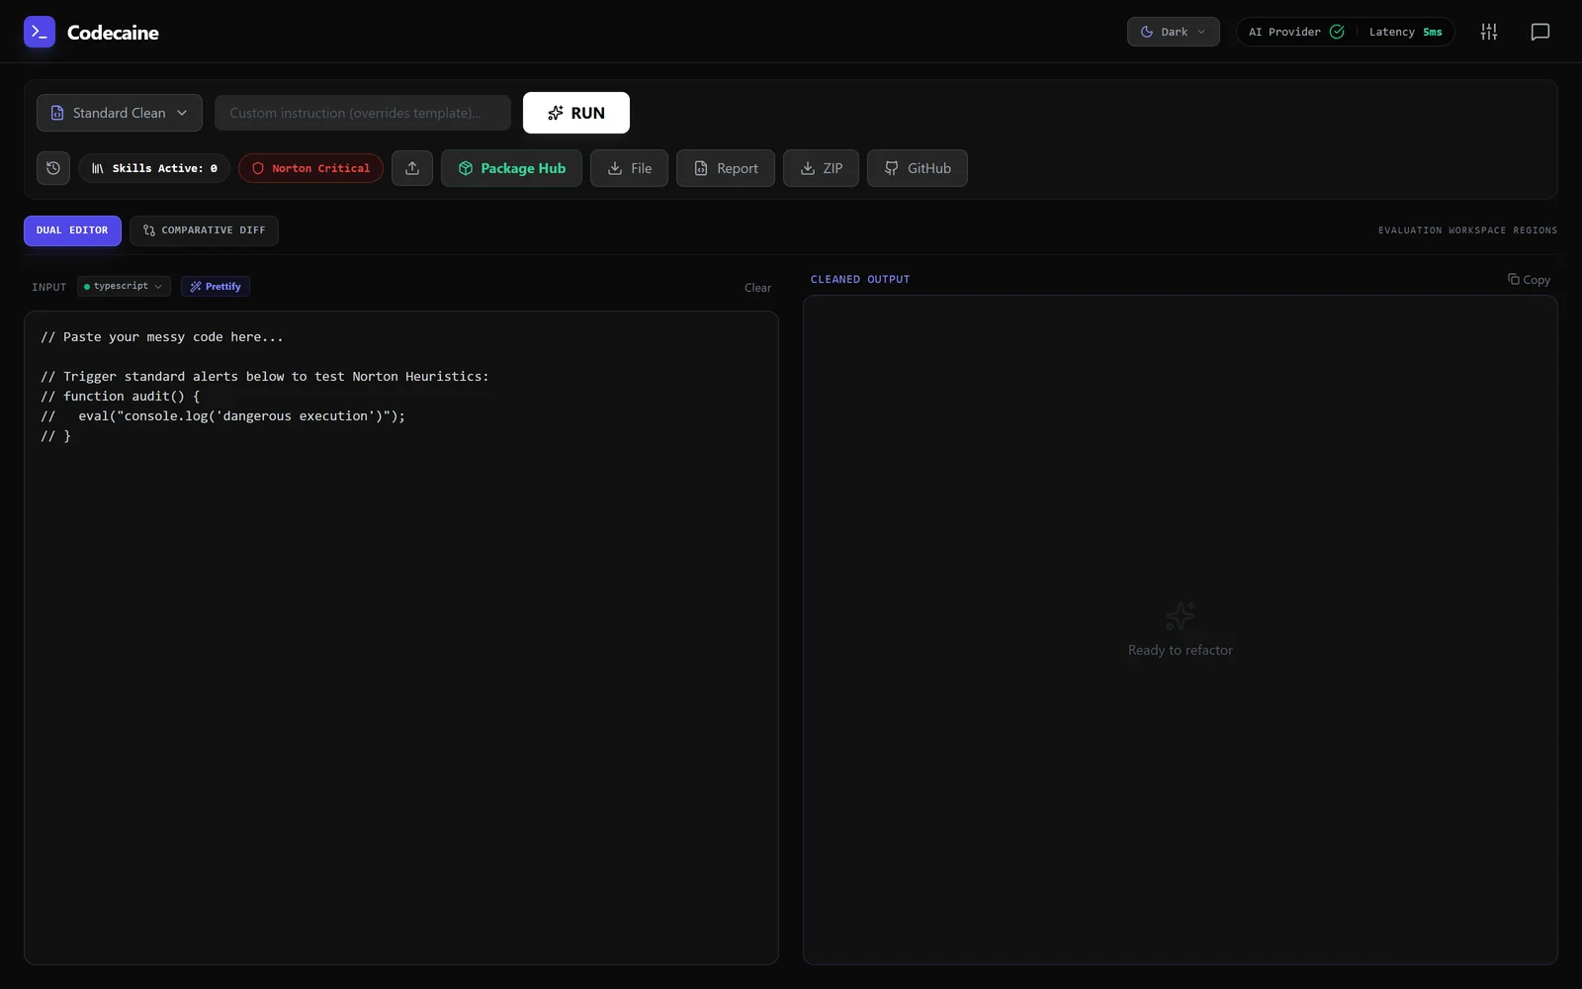Open the history clock icon button

[53, 168]
